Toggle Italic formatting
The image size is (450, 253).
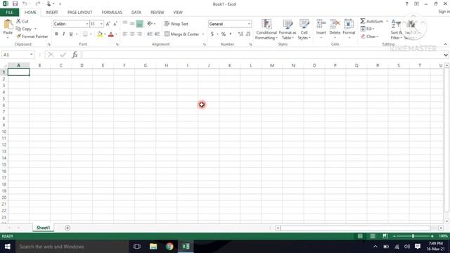[64, 34]
